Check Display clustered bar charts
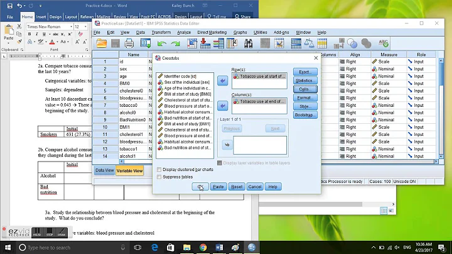 [159, 169]
